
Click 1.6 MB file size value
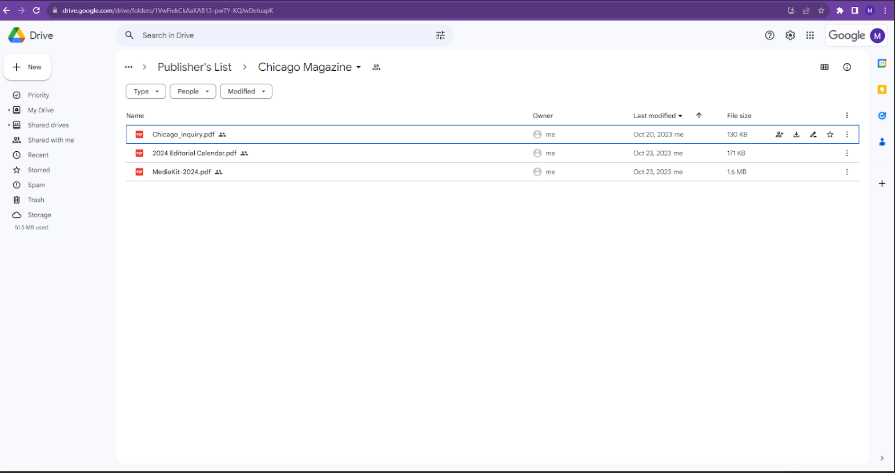tap(736, 172)
